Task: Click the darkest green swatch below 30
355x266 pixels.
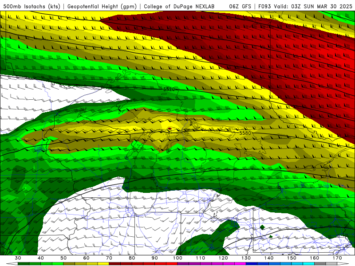Action: point(24,264)
